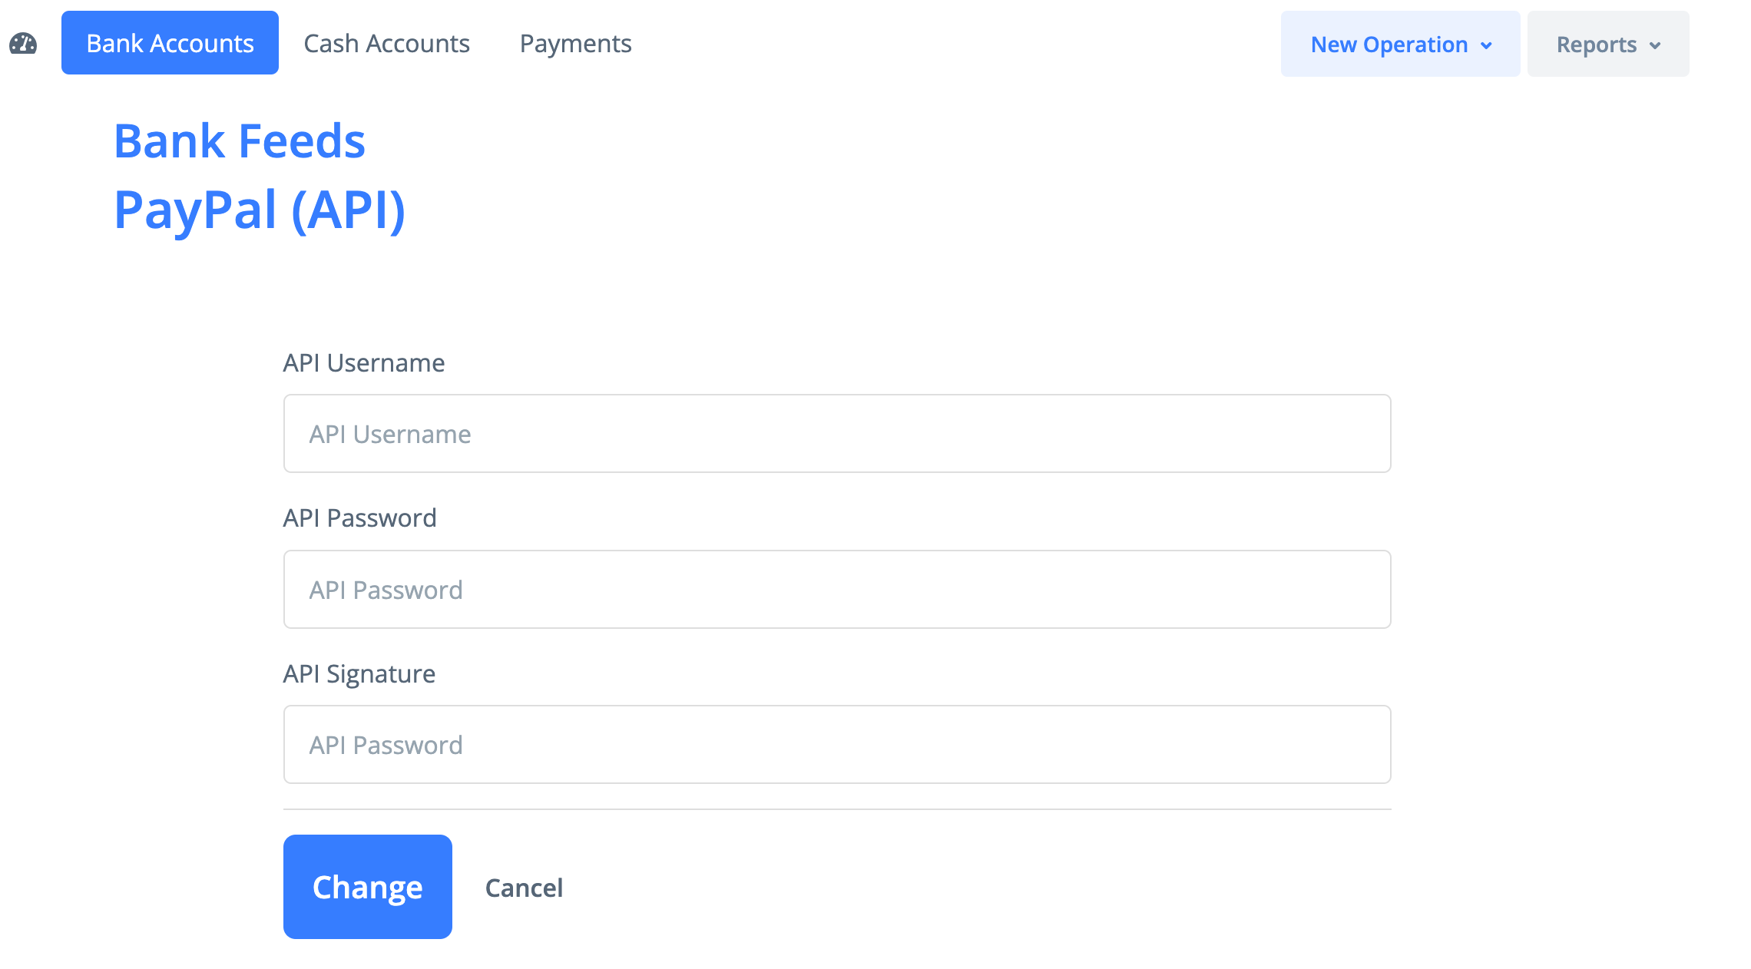1751x969 pixels.
Task: Click the PayPal (API) title
Action: (260, 210)
